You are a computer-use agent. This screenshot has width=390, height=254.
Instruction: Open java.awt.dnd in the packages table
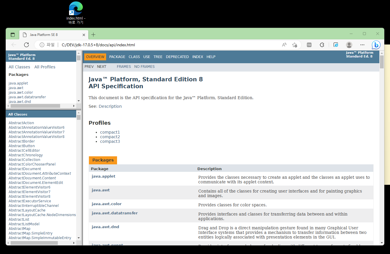(105, 227)
